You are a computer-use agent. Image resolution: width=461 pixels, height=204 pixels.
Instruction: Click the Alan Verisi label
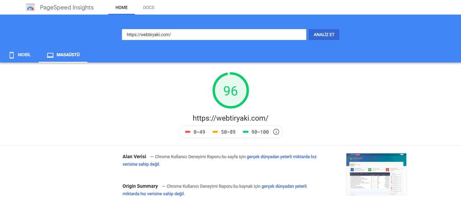[x=134, y=157]
